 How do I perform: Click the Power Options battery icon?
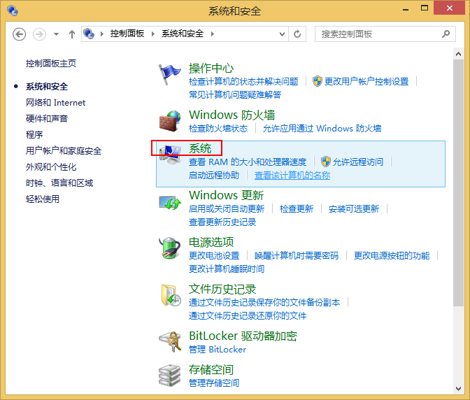click(x=170, y=248)
